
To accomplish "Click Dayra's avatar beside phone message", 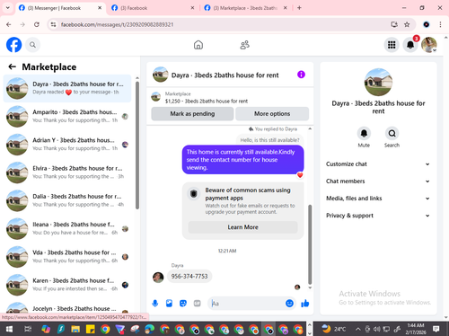I will click(x=158, y=278).
